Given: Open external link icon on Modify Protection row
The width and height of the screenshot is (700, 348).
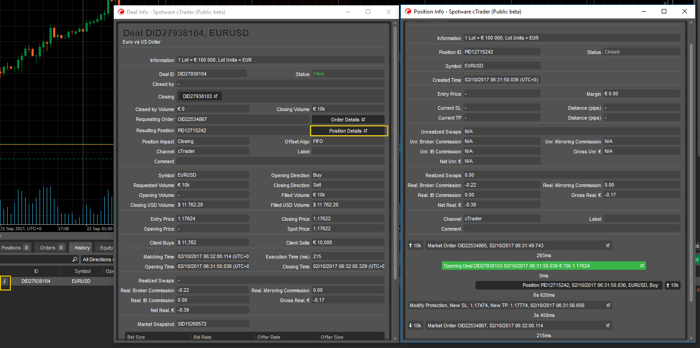Looking at the screenshot, I should pyautogui.click(x=608, y=305).
